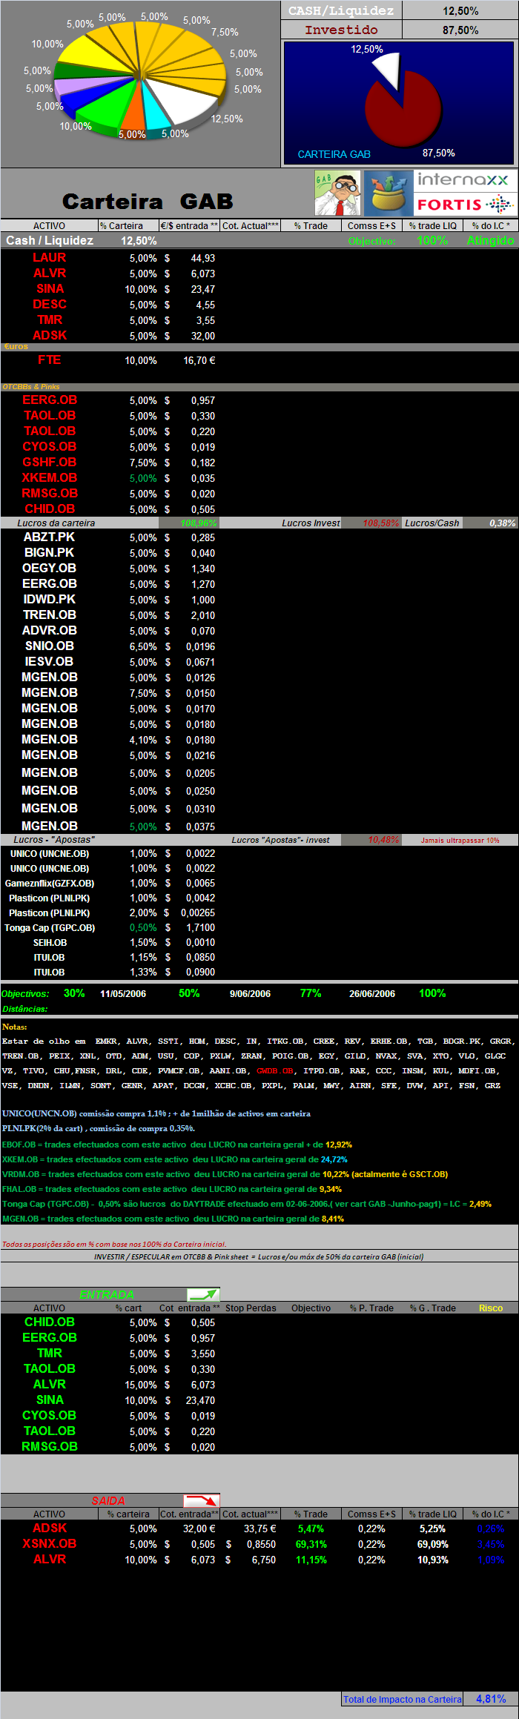Click the 'Jamais ultrapassar 10%' warning text
The image size is (519, 1719).
coord(460,840)
